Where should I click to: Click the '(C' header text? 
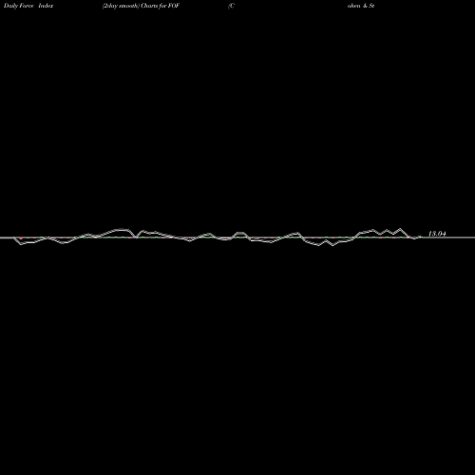[231, 6]
